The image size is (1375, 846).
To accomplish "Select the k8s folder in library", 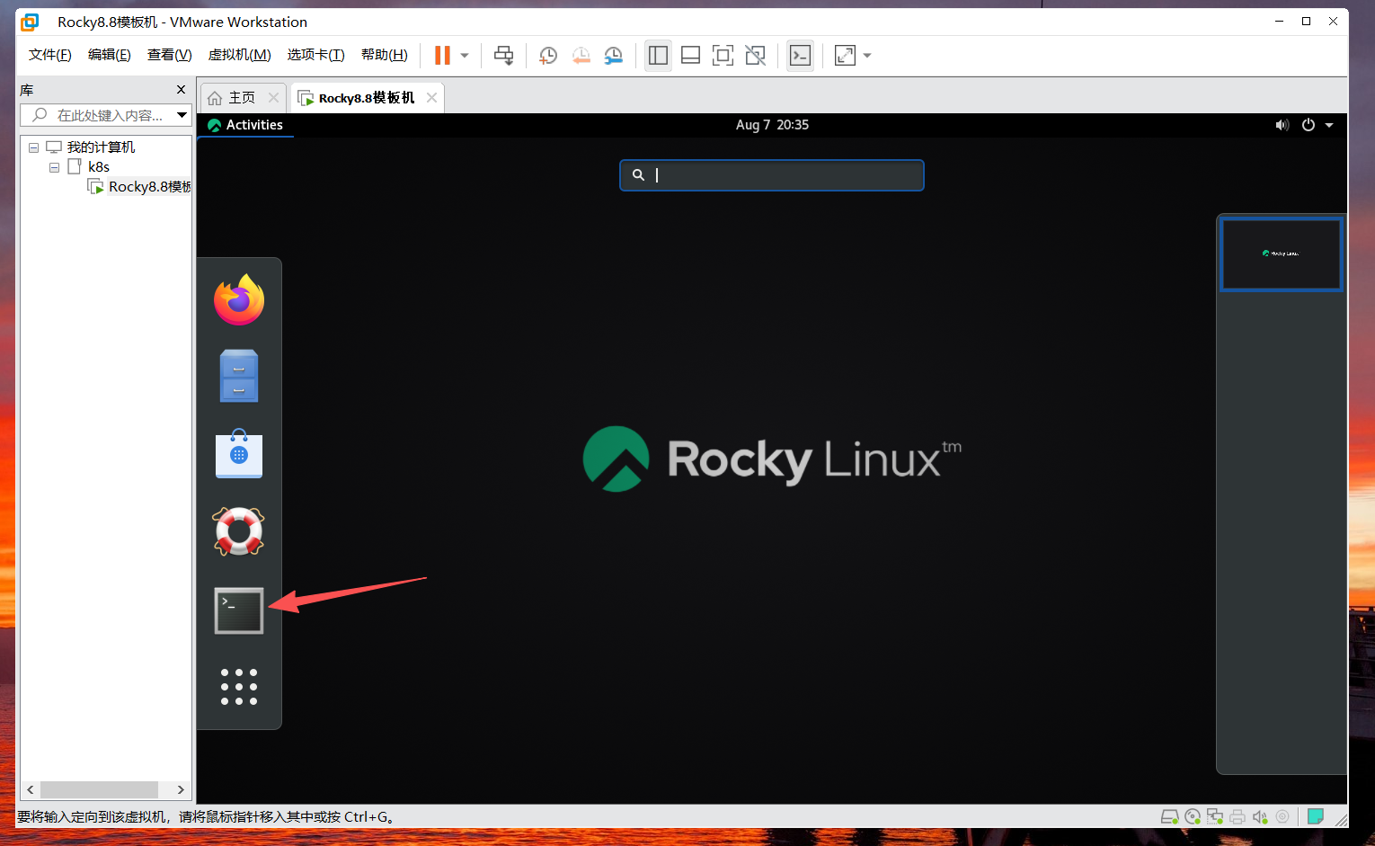I will tap(99, 167).
